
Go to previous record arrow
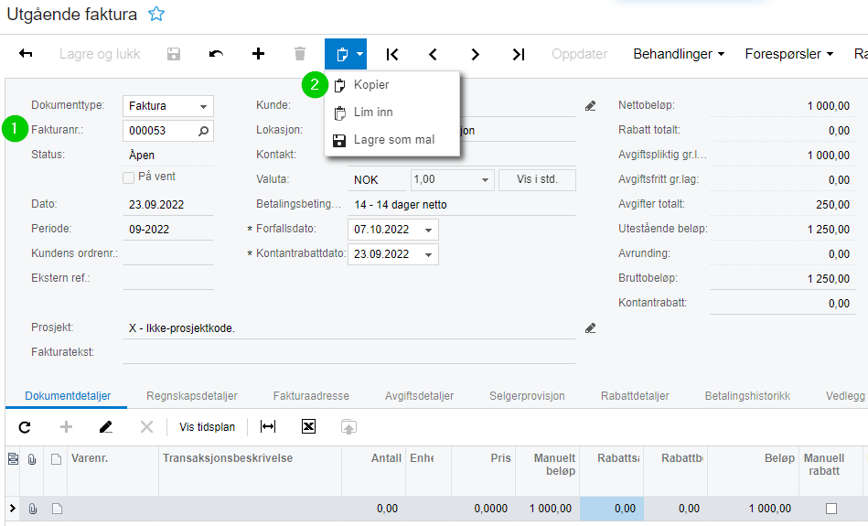[x=433, y=54]
